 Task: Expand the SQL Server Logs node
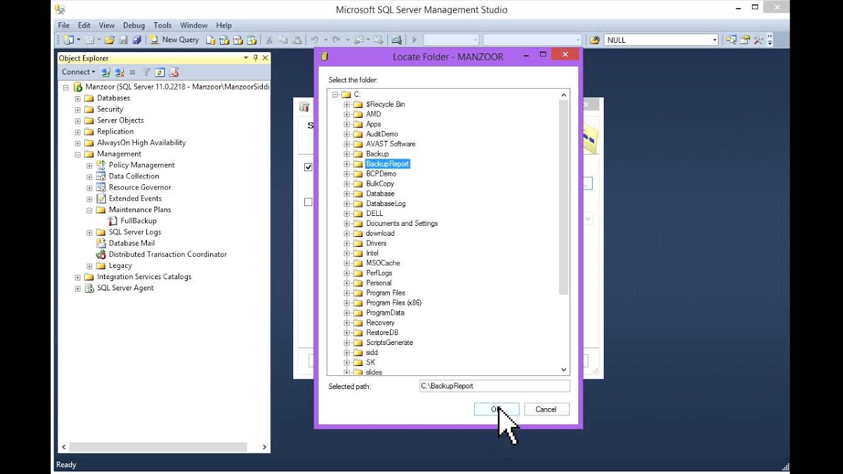click(90, 232)
